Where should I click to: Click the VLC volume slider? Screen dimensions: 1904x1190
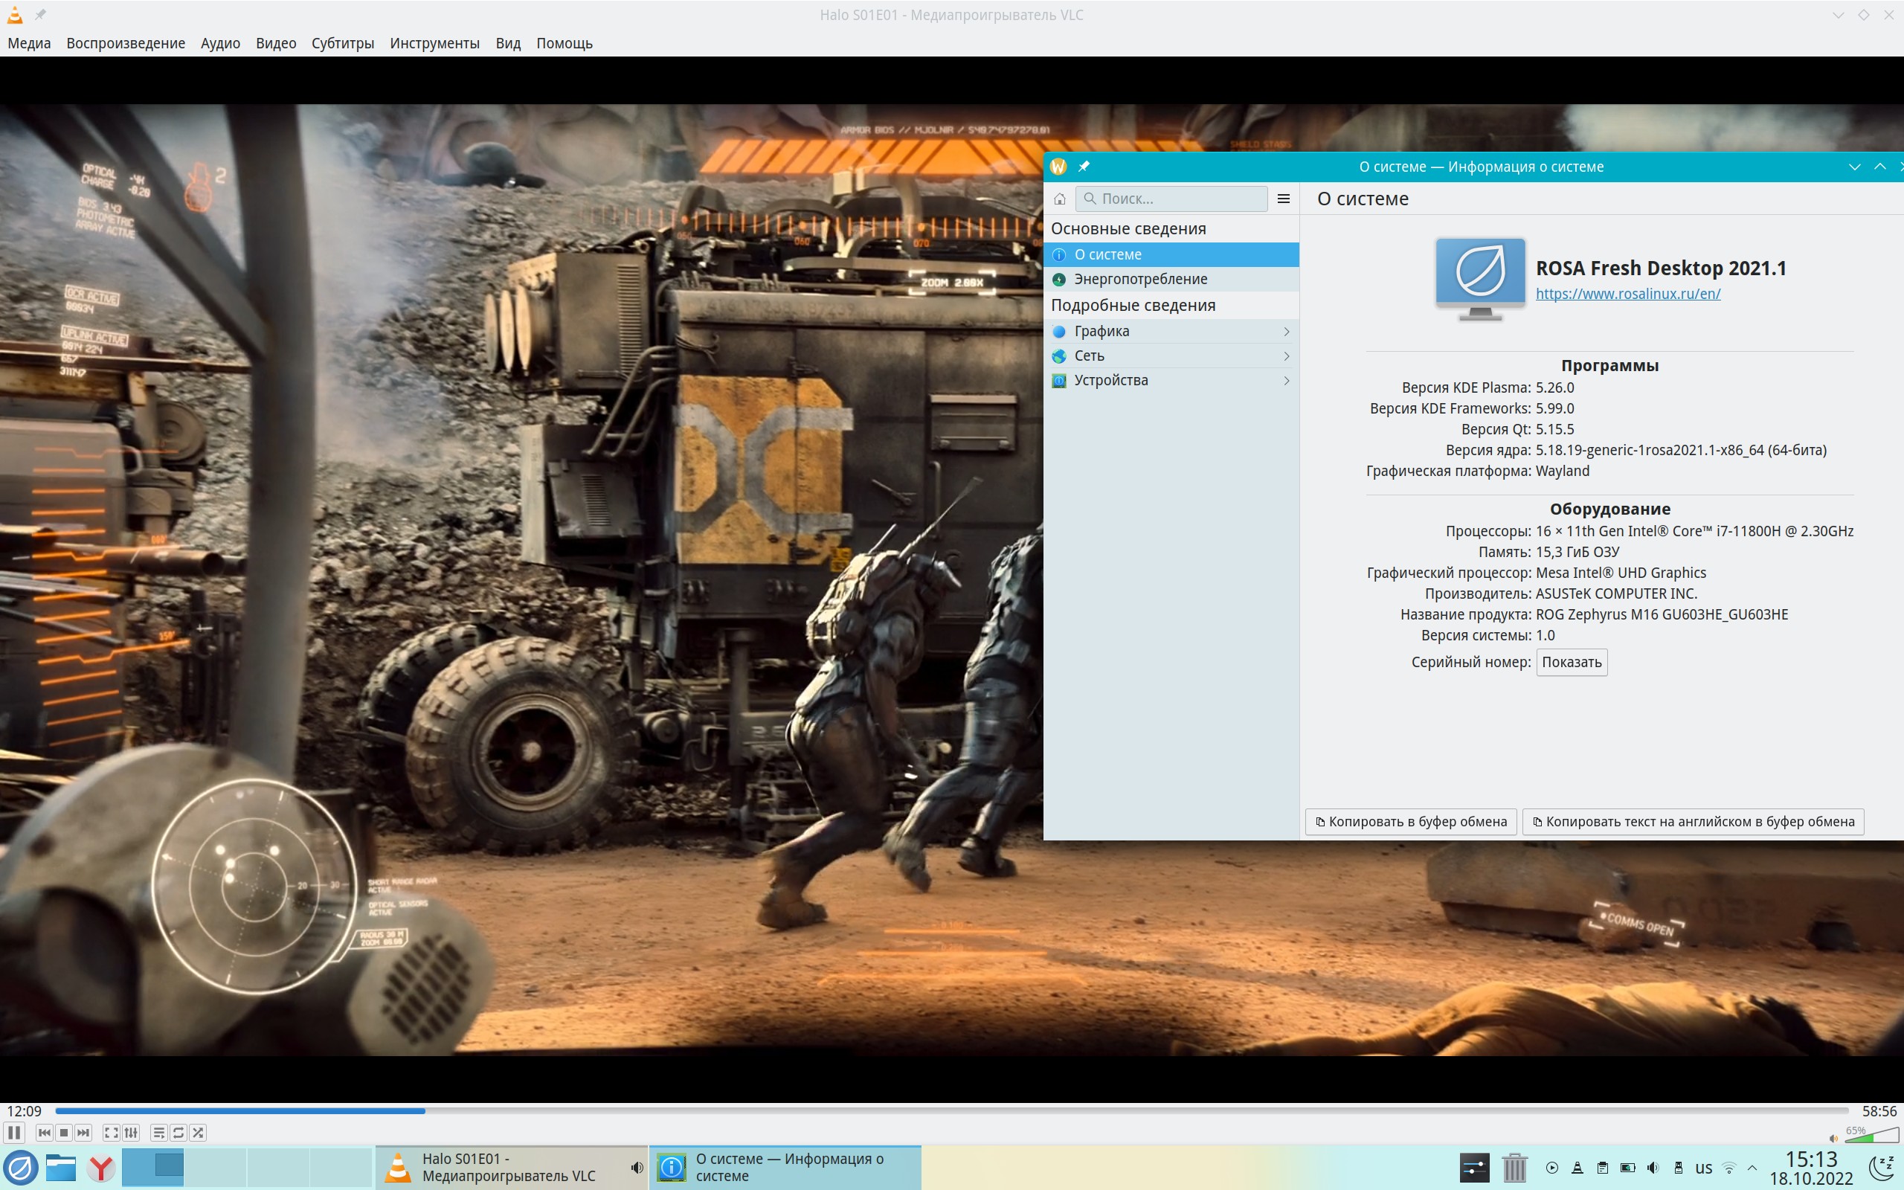(1873, 1136)
